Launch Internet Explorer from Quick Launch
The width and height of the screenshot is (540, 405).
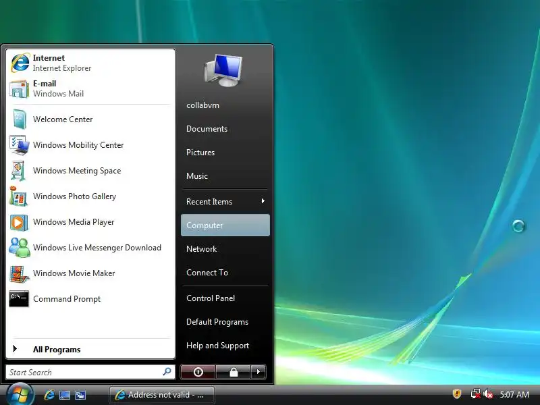click(x=49, y=395)
